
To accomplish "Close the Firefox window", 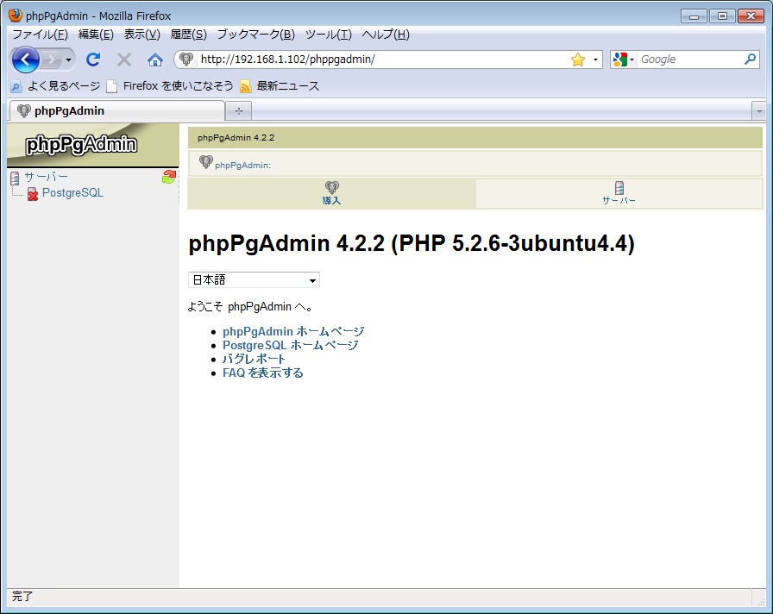I will 751,16.
